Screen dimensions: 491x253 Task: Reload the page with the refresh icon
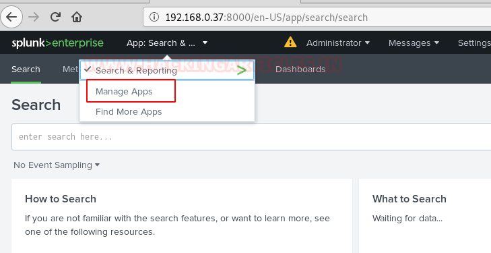55,17
